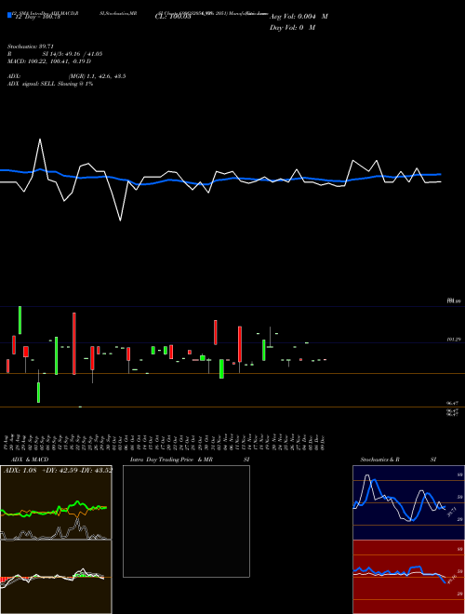Open the MACD histogram chart thumbnail

[x=56, y=577]
